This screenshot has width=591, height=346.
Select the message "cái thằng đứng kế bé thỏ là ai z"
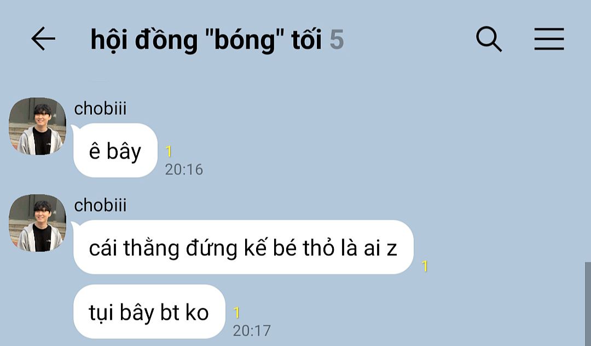[x=243, y=247]
